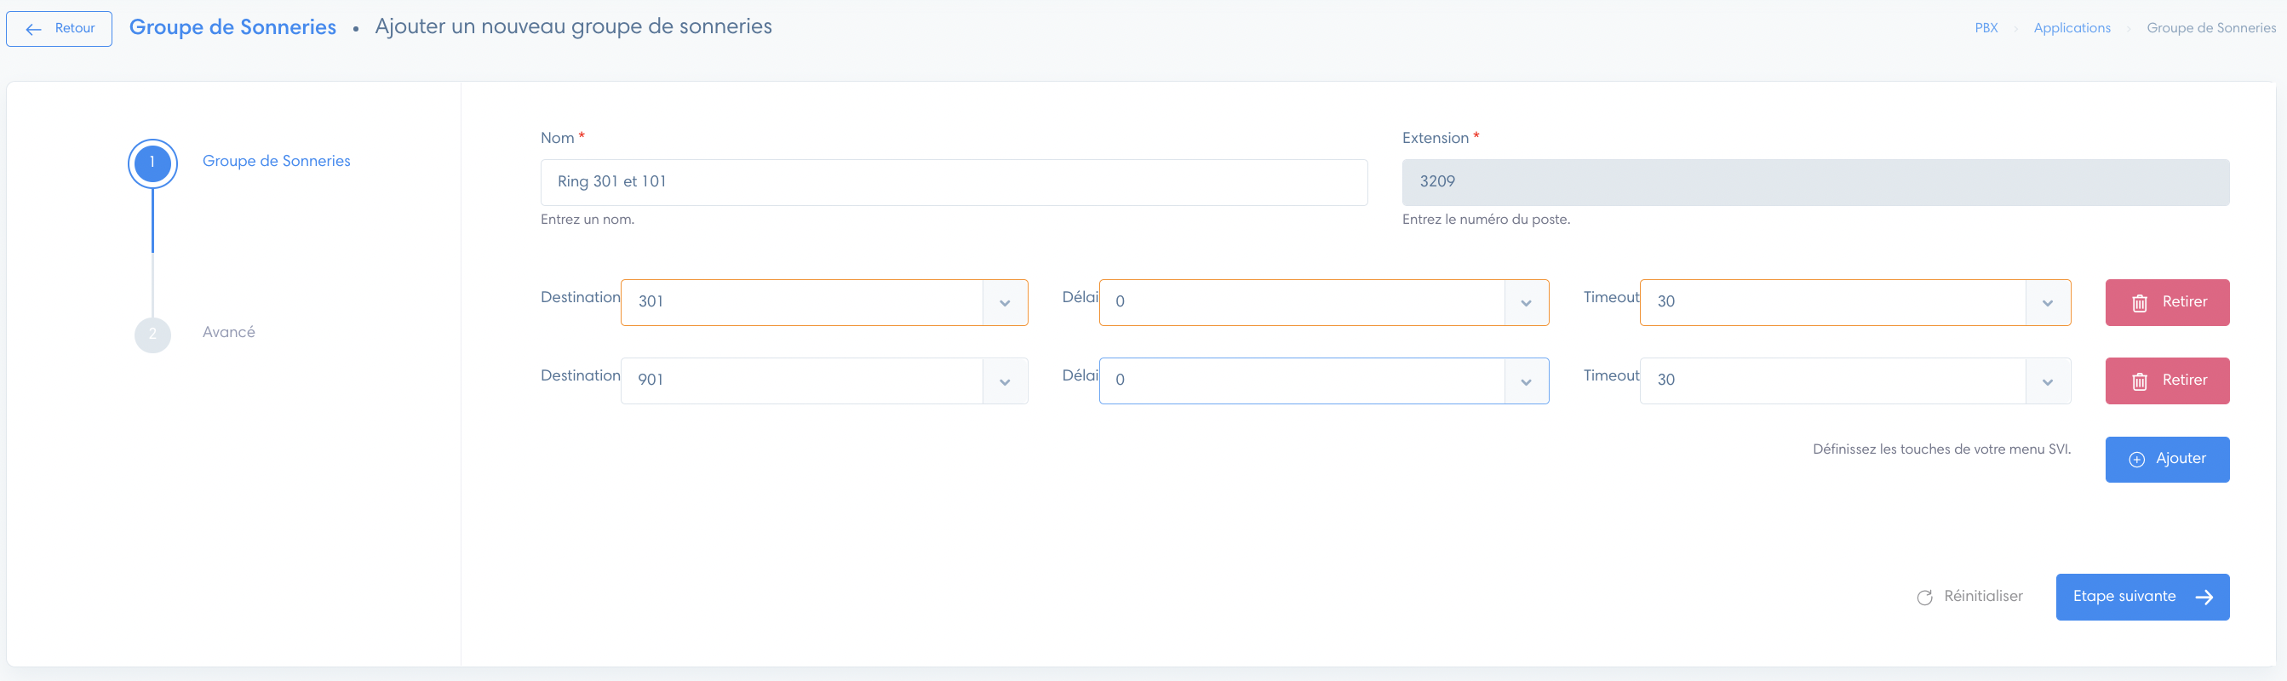Click the left arrow icon in Retour

(x=34, y=29)
